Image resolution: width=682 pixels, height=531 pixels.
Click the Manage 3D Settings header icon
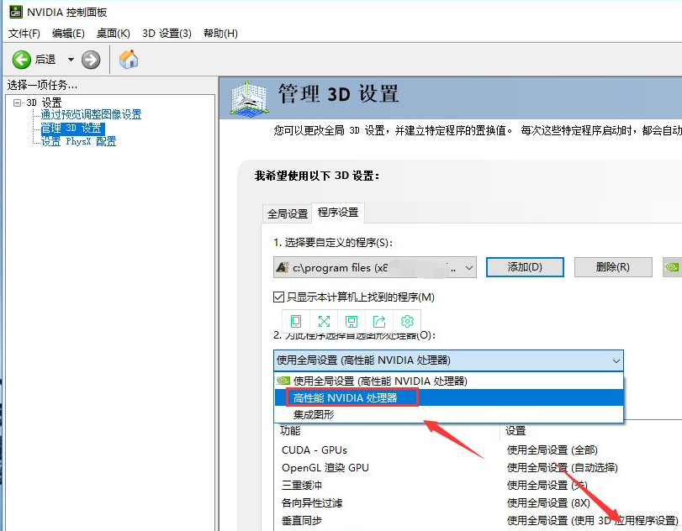tap(248, 98)
